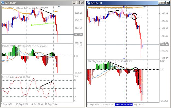
Task: Select the black trendline on H1 price highs
Action: coord(115,11)
